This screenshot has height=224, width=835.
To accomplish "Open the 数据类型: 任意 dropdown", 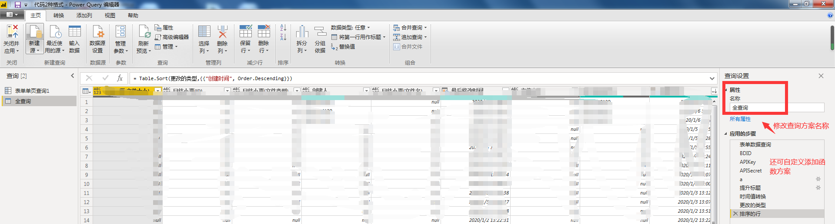I will coord(351,28).
